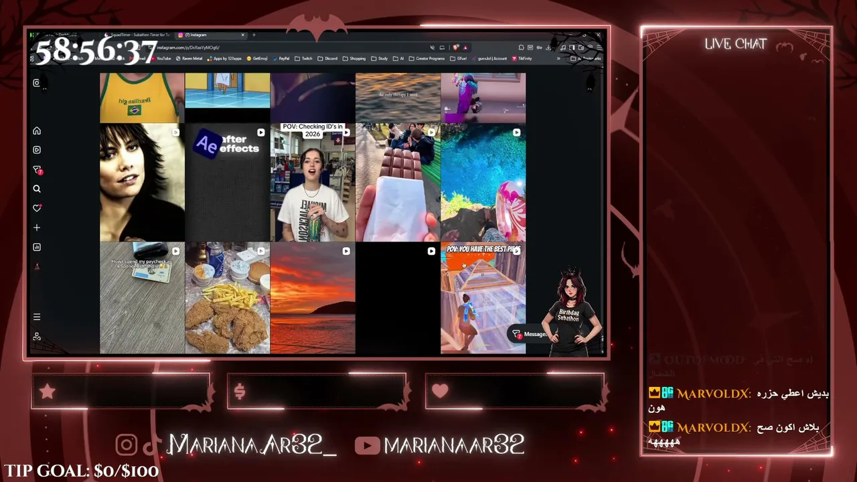Switch to the SquadTimer Subathon Timer tab
The height and width of the screenshot is (482, 857).
pos(137,35)
